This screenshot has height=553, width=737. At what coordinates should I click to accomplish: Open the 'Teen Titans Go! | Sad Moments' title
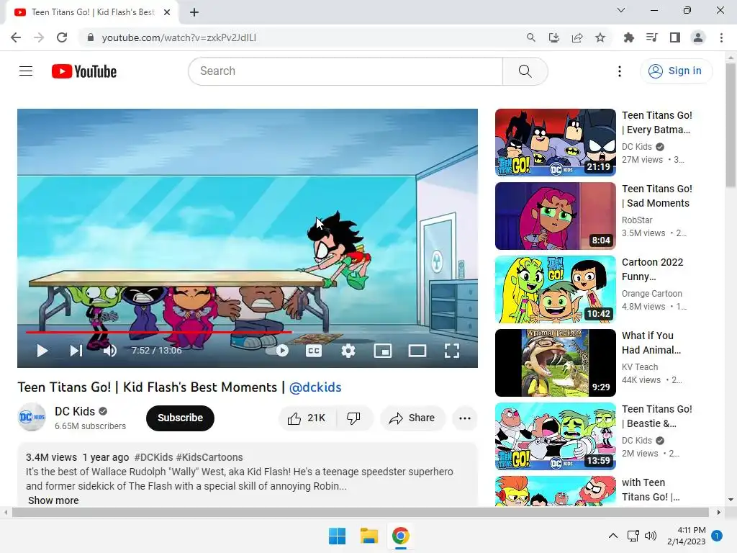(656, 196)
